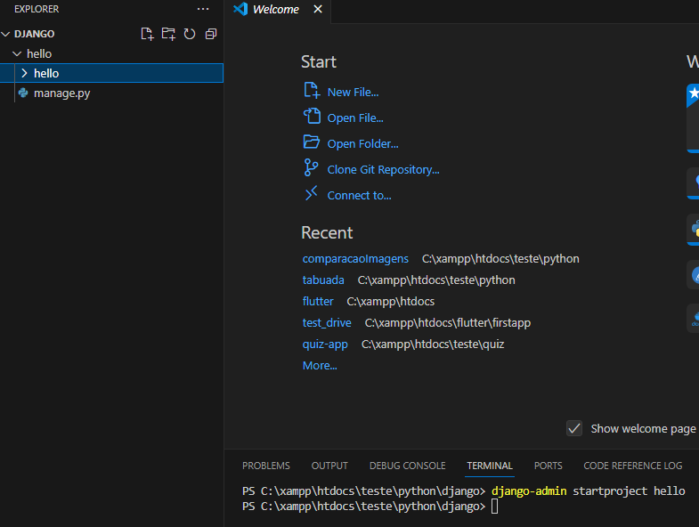Close the Welcome tab
The height and width of the screenshot is (527, 699).
(318, 10)
